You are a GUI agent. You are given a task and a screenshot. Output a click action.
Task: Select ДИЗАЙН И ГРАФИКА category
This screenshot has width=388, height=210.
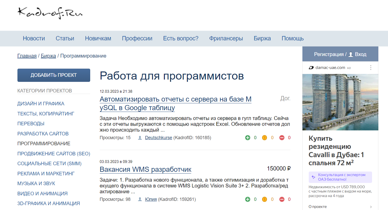[x=41, y=104]
